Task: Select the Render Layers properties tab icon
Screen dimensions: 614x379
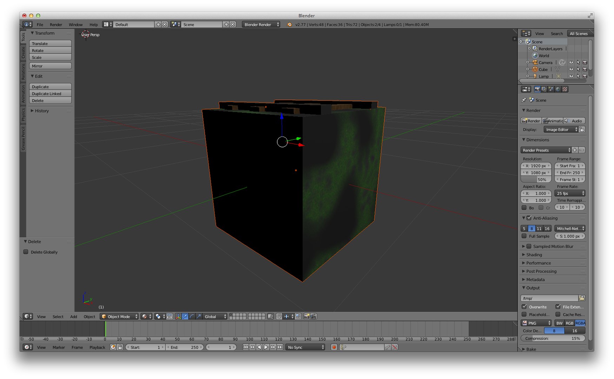Action: pyautogui.click(x=544, y=89)
